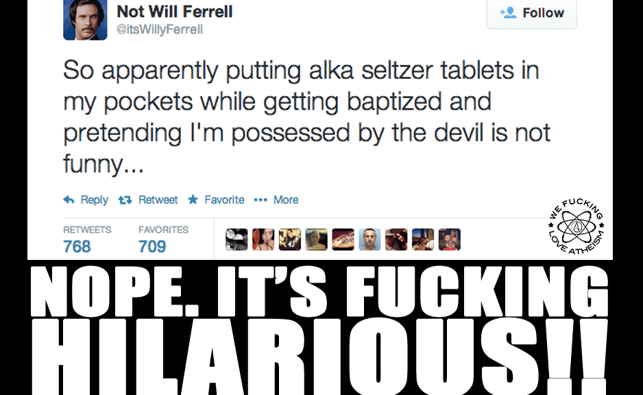This screenshot has width=643, height=395.
Task: Open the Not Will Ferrell display name
Action: pyautogui.click(x=175, y=12)
